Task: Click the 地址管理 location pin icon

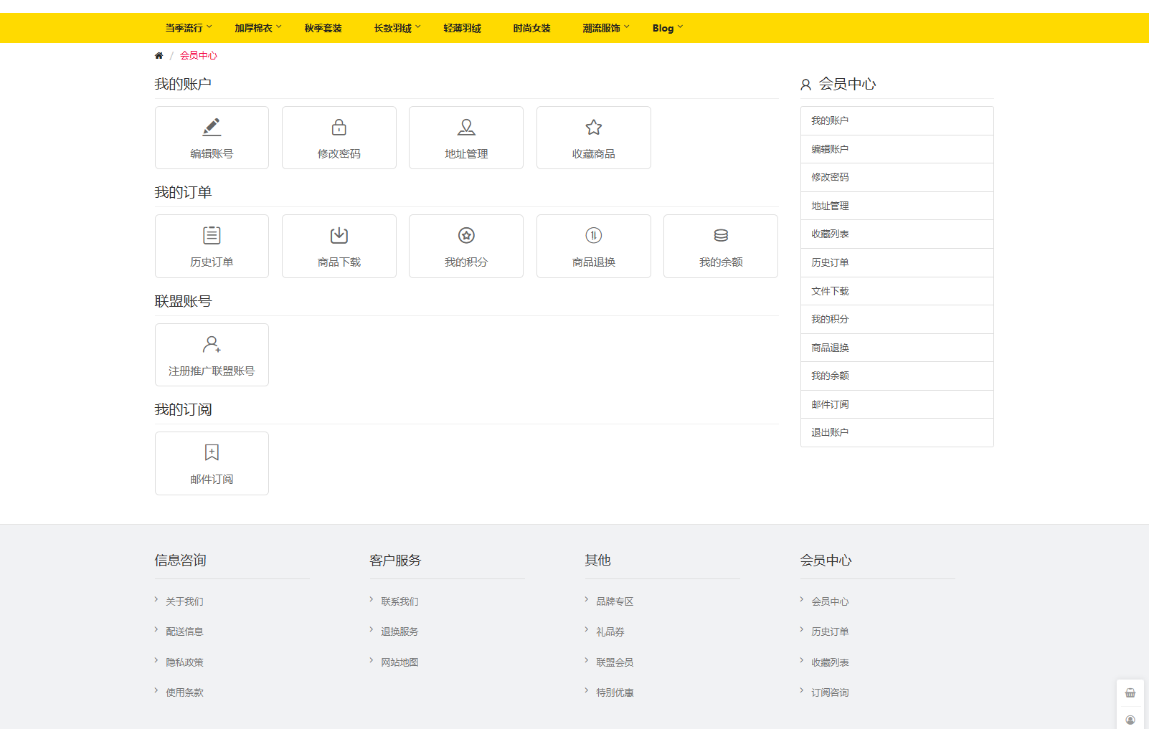Action: (x=466, y=128)
